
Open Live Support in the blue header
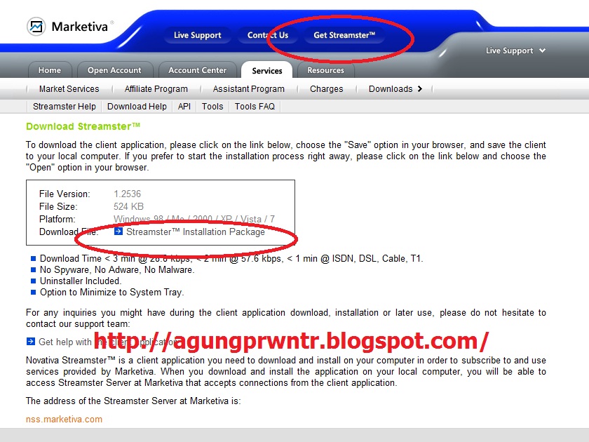197,35
